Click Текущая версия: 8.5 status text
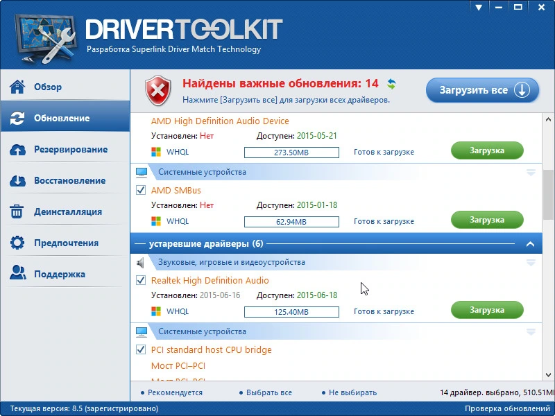 pos(84,409)
